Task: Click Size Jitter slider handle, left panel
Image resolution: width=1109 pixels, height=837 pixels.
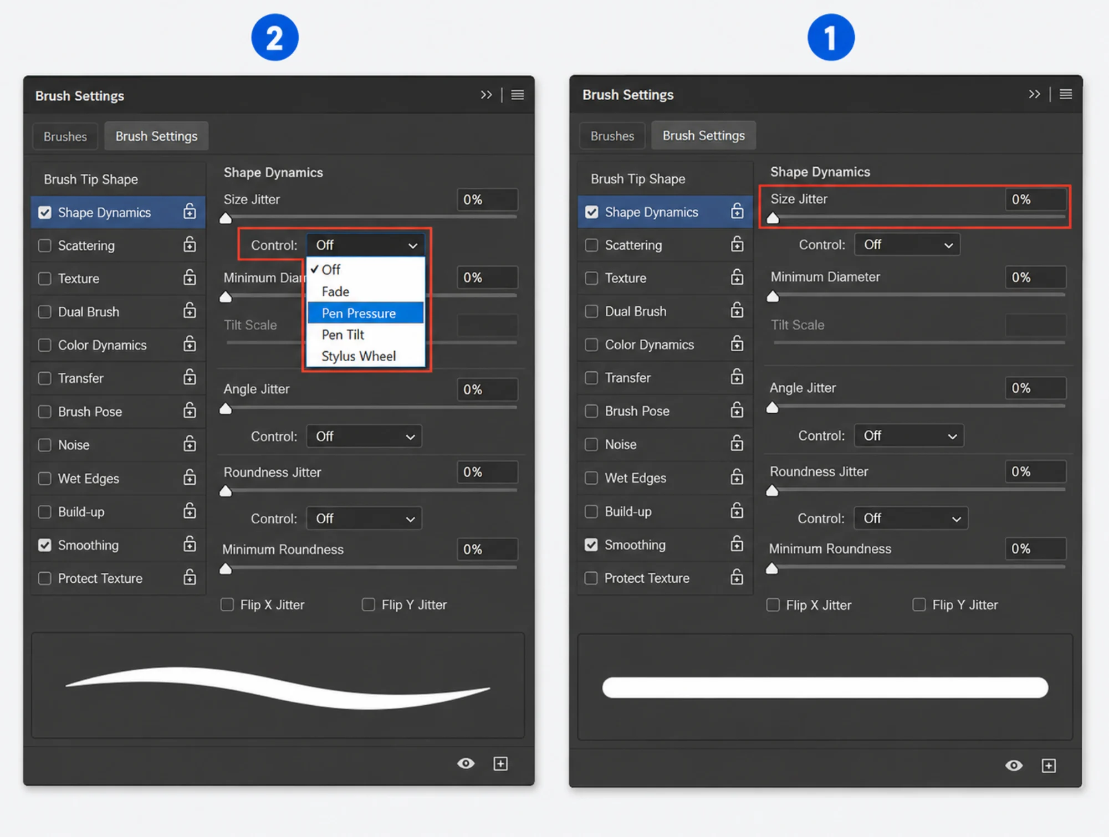Action: coord(226,218)
